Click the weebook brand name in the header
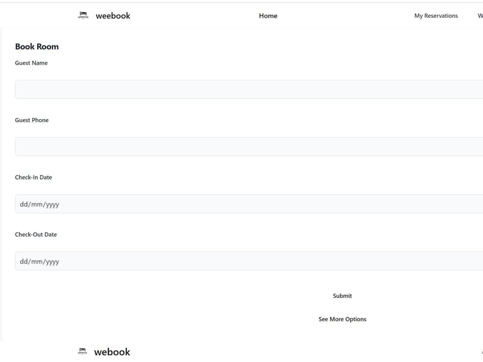 (113, 15)
